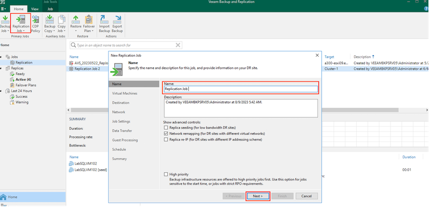Click inside the job Name field

point(241,89)
